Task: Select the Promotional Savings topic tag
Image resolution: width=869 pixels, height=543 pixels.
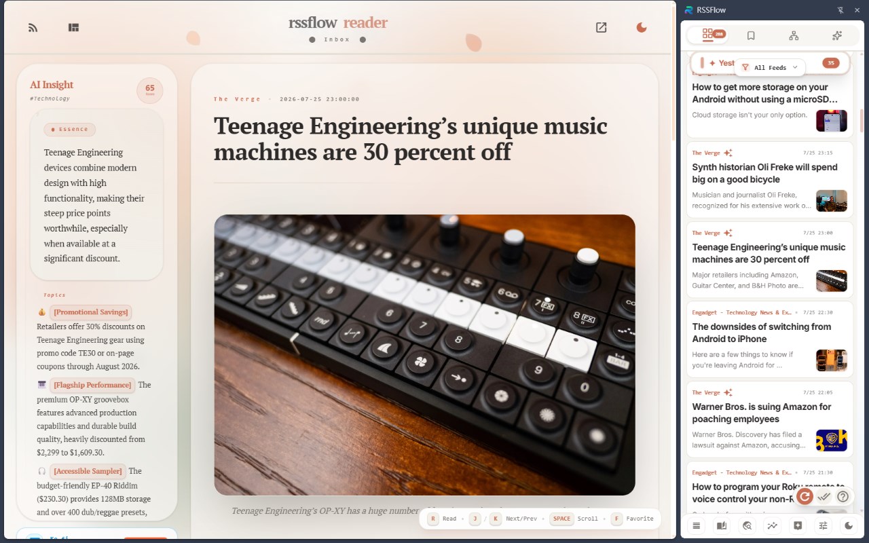Action: click(91, 312)
